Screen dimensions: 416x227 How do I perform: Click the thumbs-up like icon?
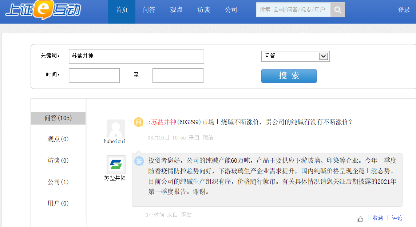click(360, 219)
